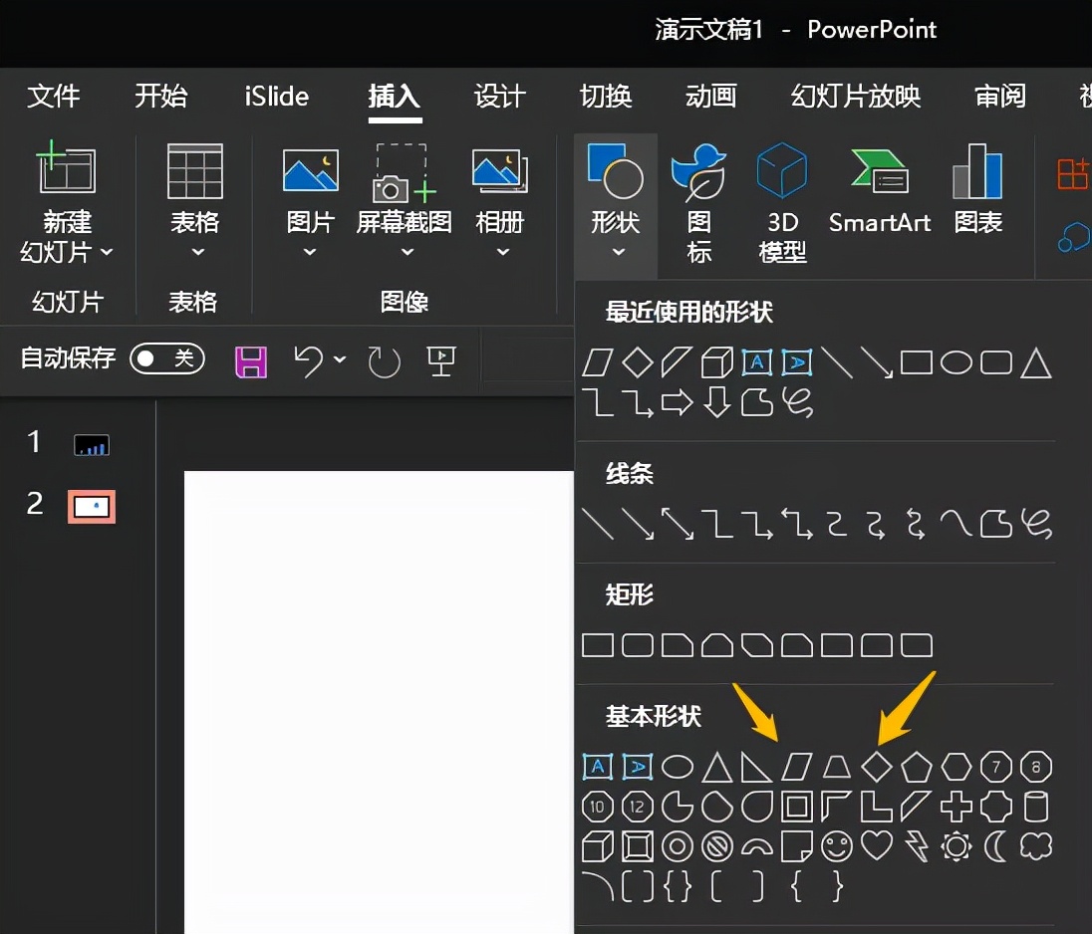Select the cross shape in 基本形状
This screenshot has height=934, width=1092.
956,808
